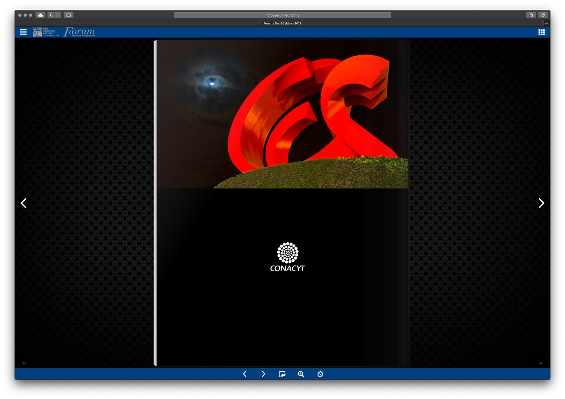565x399 pixels.
Task: Click the foroconsultivo.org.mx address bar
Action: pyautogui.click(x=282, y=15)
